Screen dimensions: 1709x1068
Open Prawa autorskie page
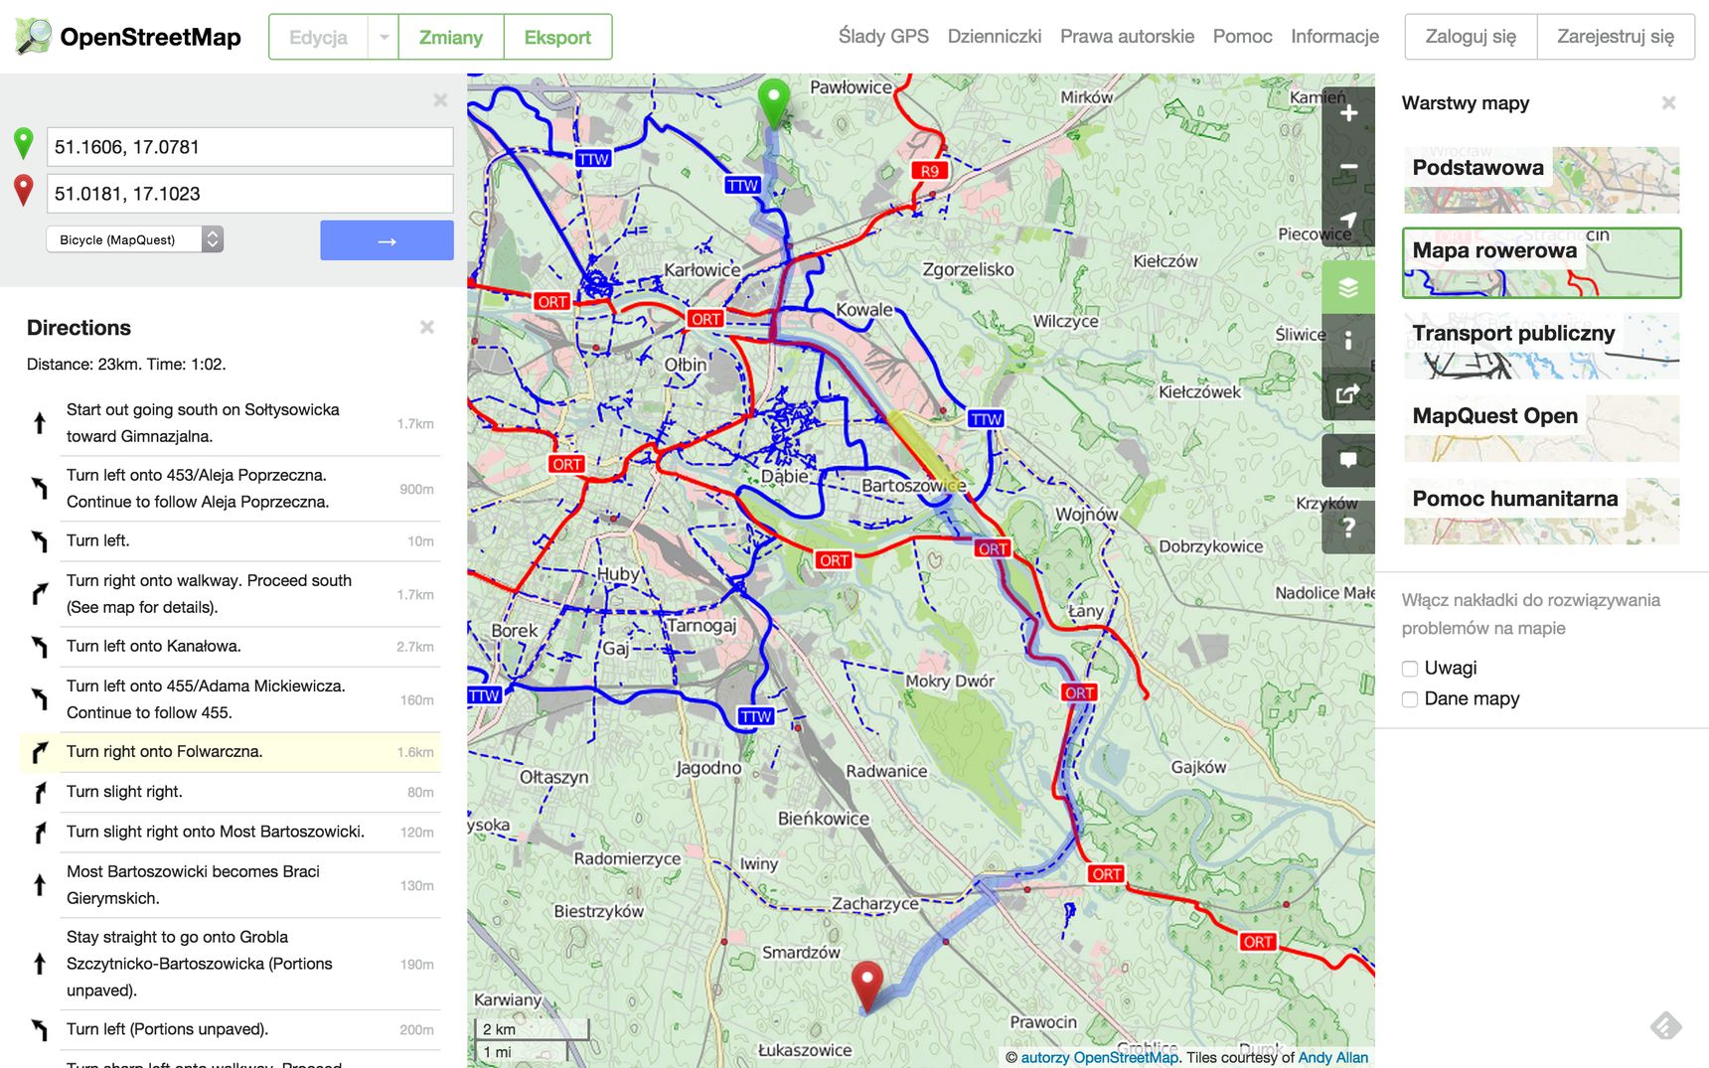pyautogui.click(x=1127, y=37)
